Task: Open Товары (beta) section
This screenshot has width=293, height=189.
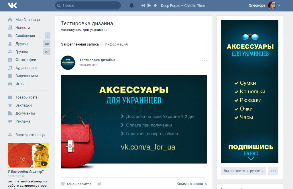Action: point(27,97)
